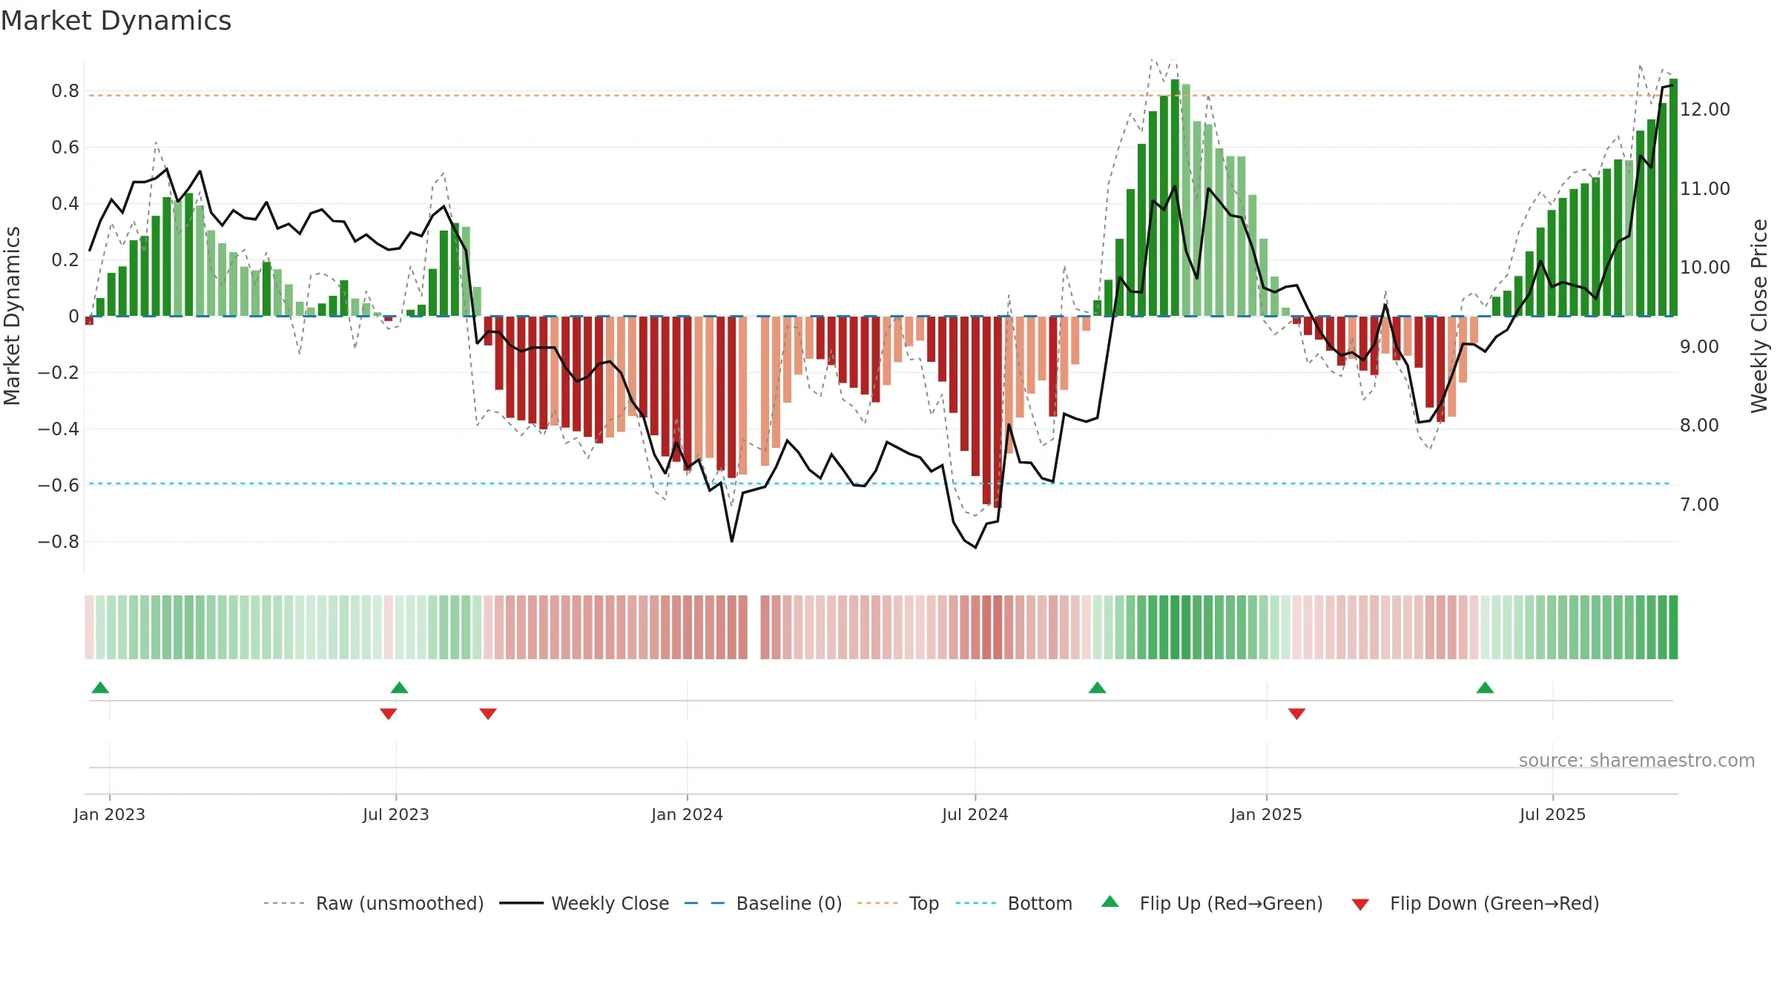This screenshot has width=1780, height=1001.
Task: Click the Jan 2025 x-axis label
Action: 1266,814
